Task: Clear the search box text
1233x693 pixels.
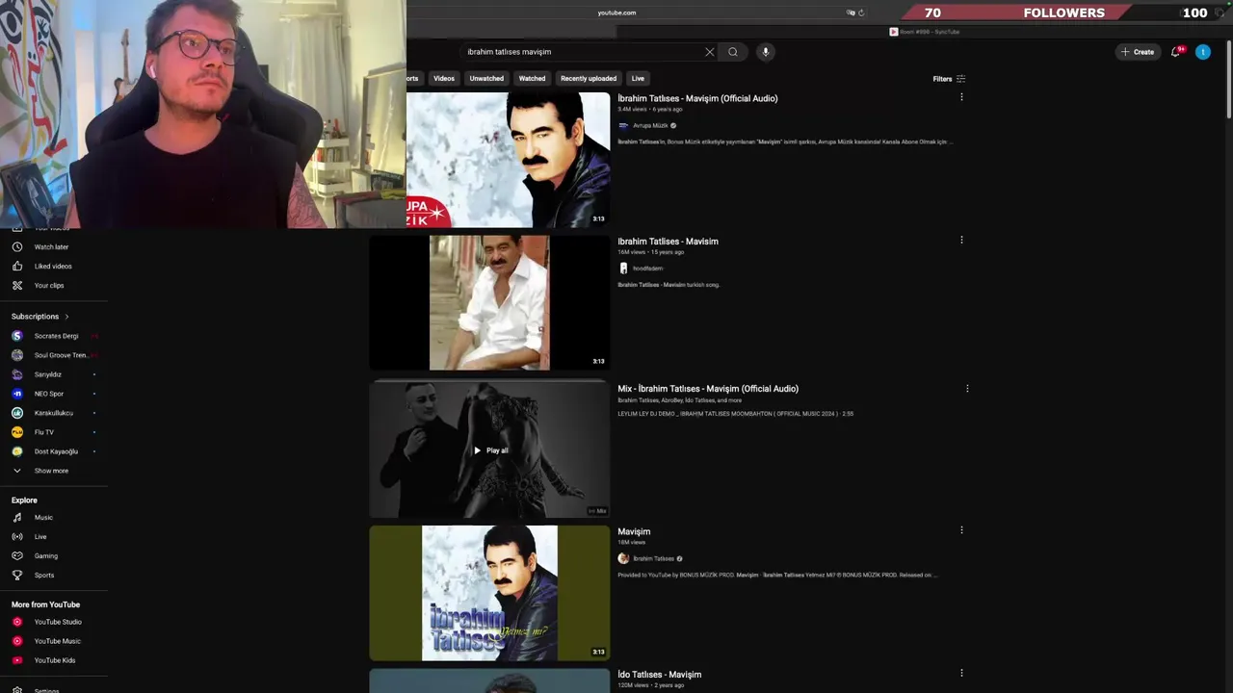Action: (x=710, y=52)
